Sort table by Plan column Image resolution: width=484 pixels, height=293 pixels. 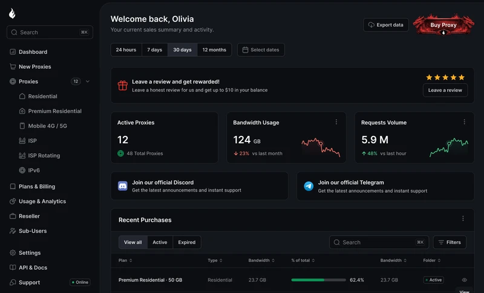[x=125, y=260]
